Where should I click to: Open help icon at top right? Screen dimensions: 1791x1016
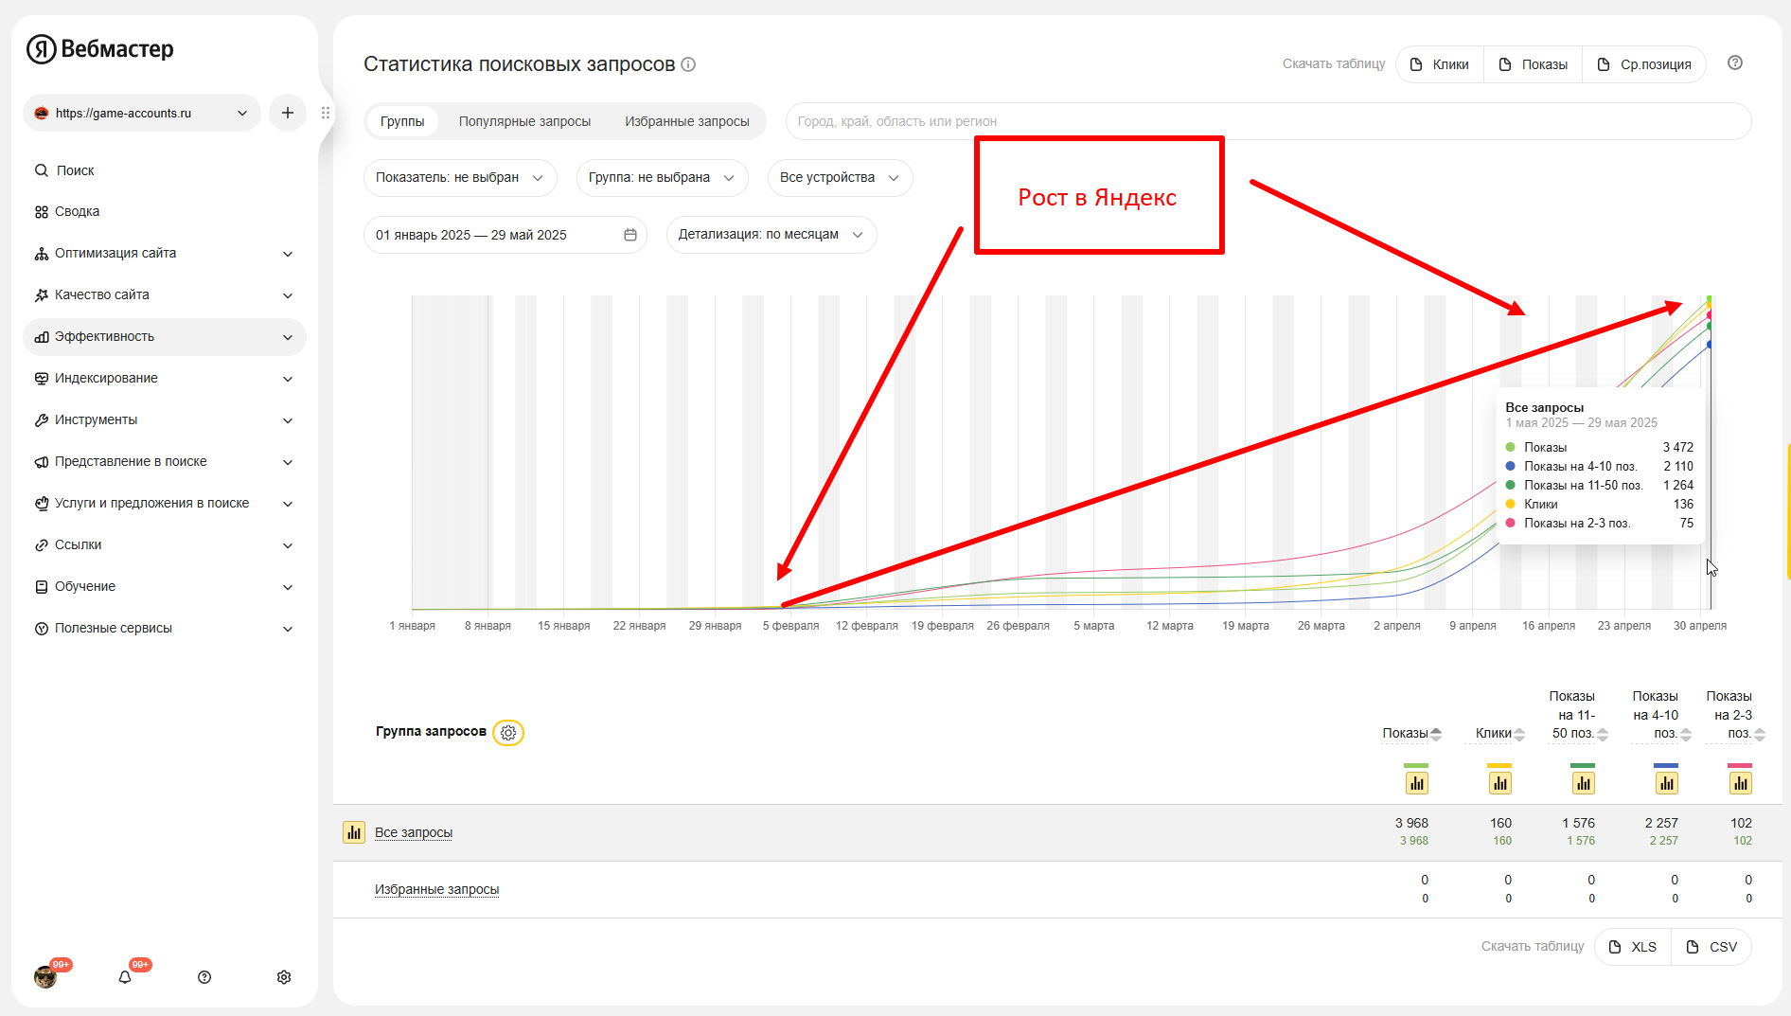click(x=1735, y=62)
